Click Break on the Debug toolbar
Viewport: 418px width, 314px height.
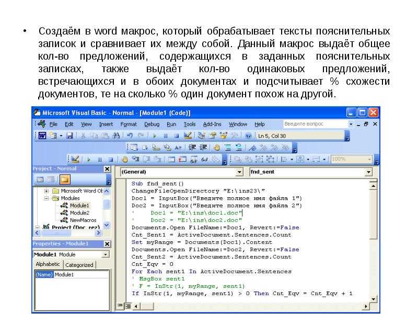point(100,160)
